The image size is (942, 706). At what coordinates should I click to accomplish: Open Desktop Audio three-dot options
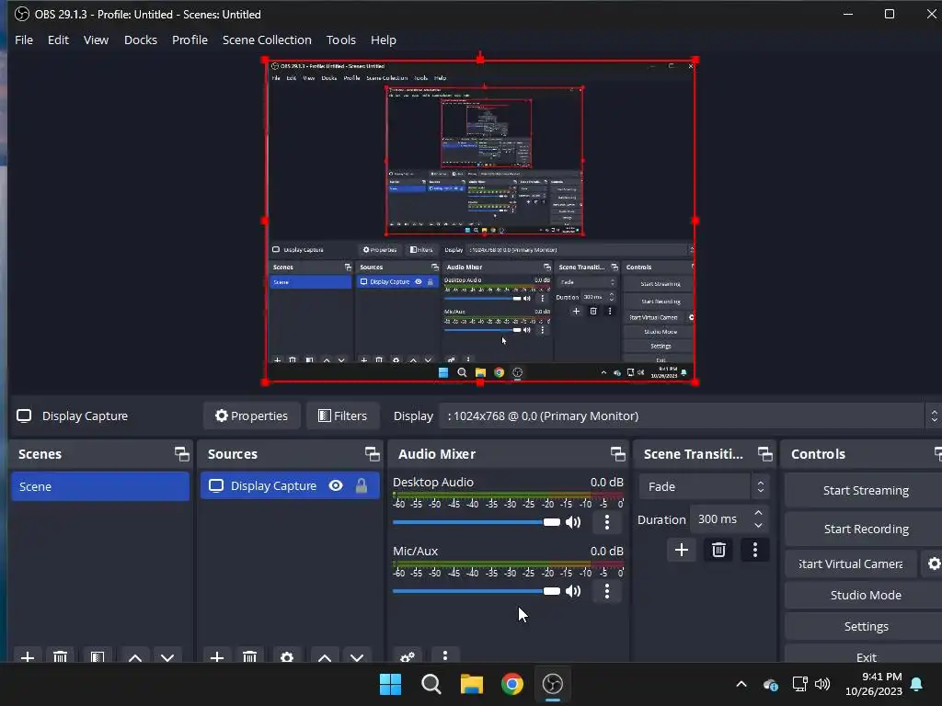607,522
